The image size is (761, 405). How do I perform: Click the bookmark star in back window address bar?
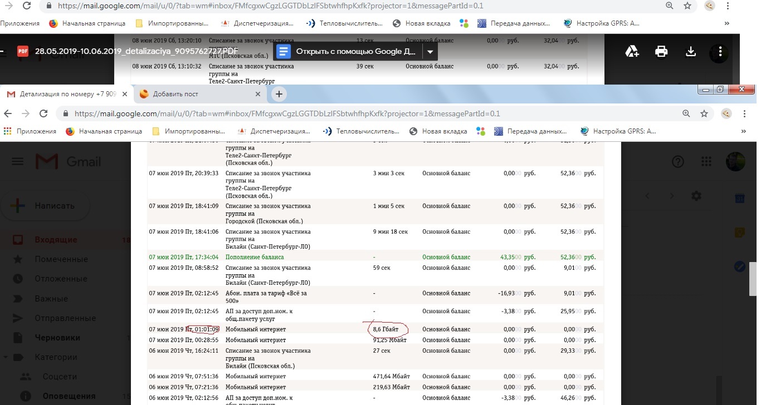[x=687, y=6]
